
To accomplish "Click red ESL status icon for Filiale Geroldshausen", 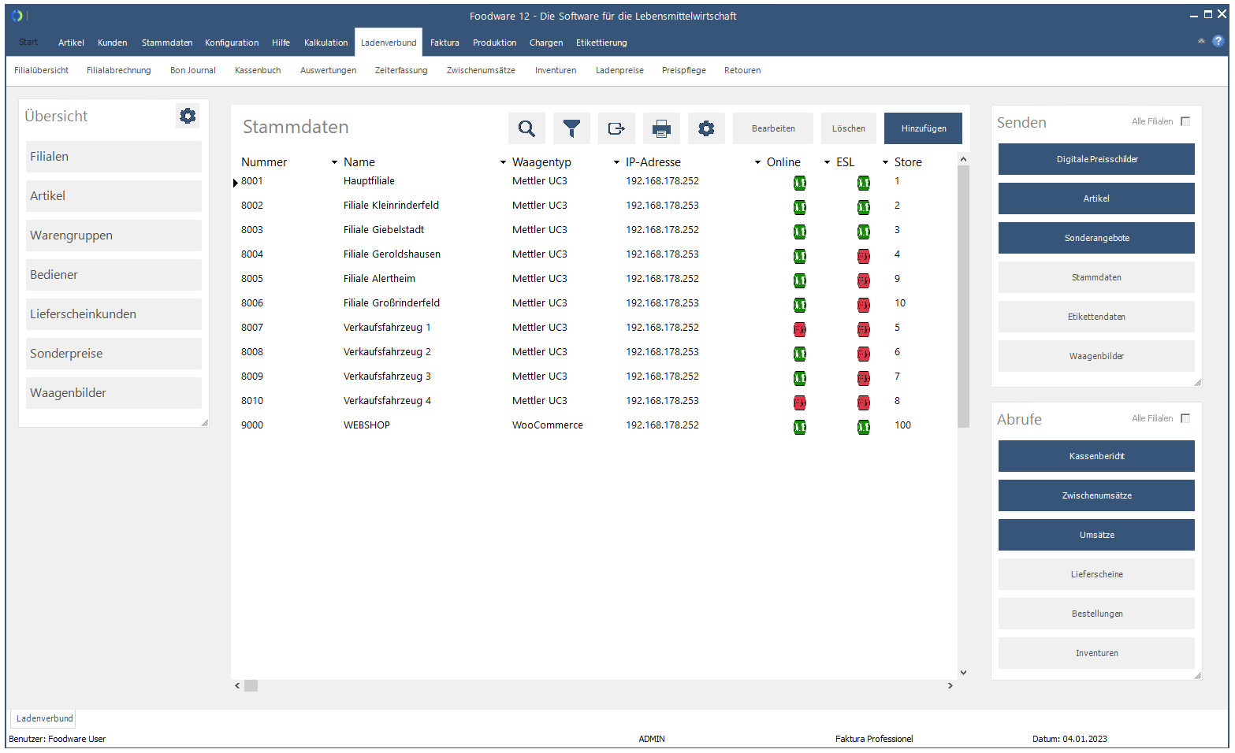I will tap(864, 256).
